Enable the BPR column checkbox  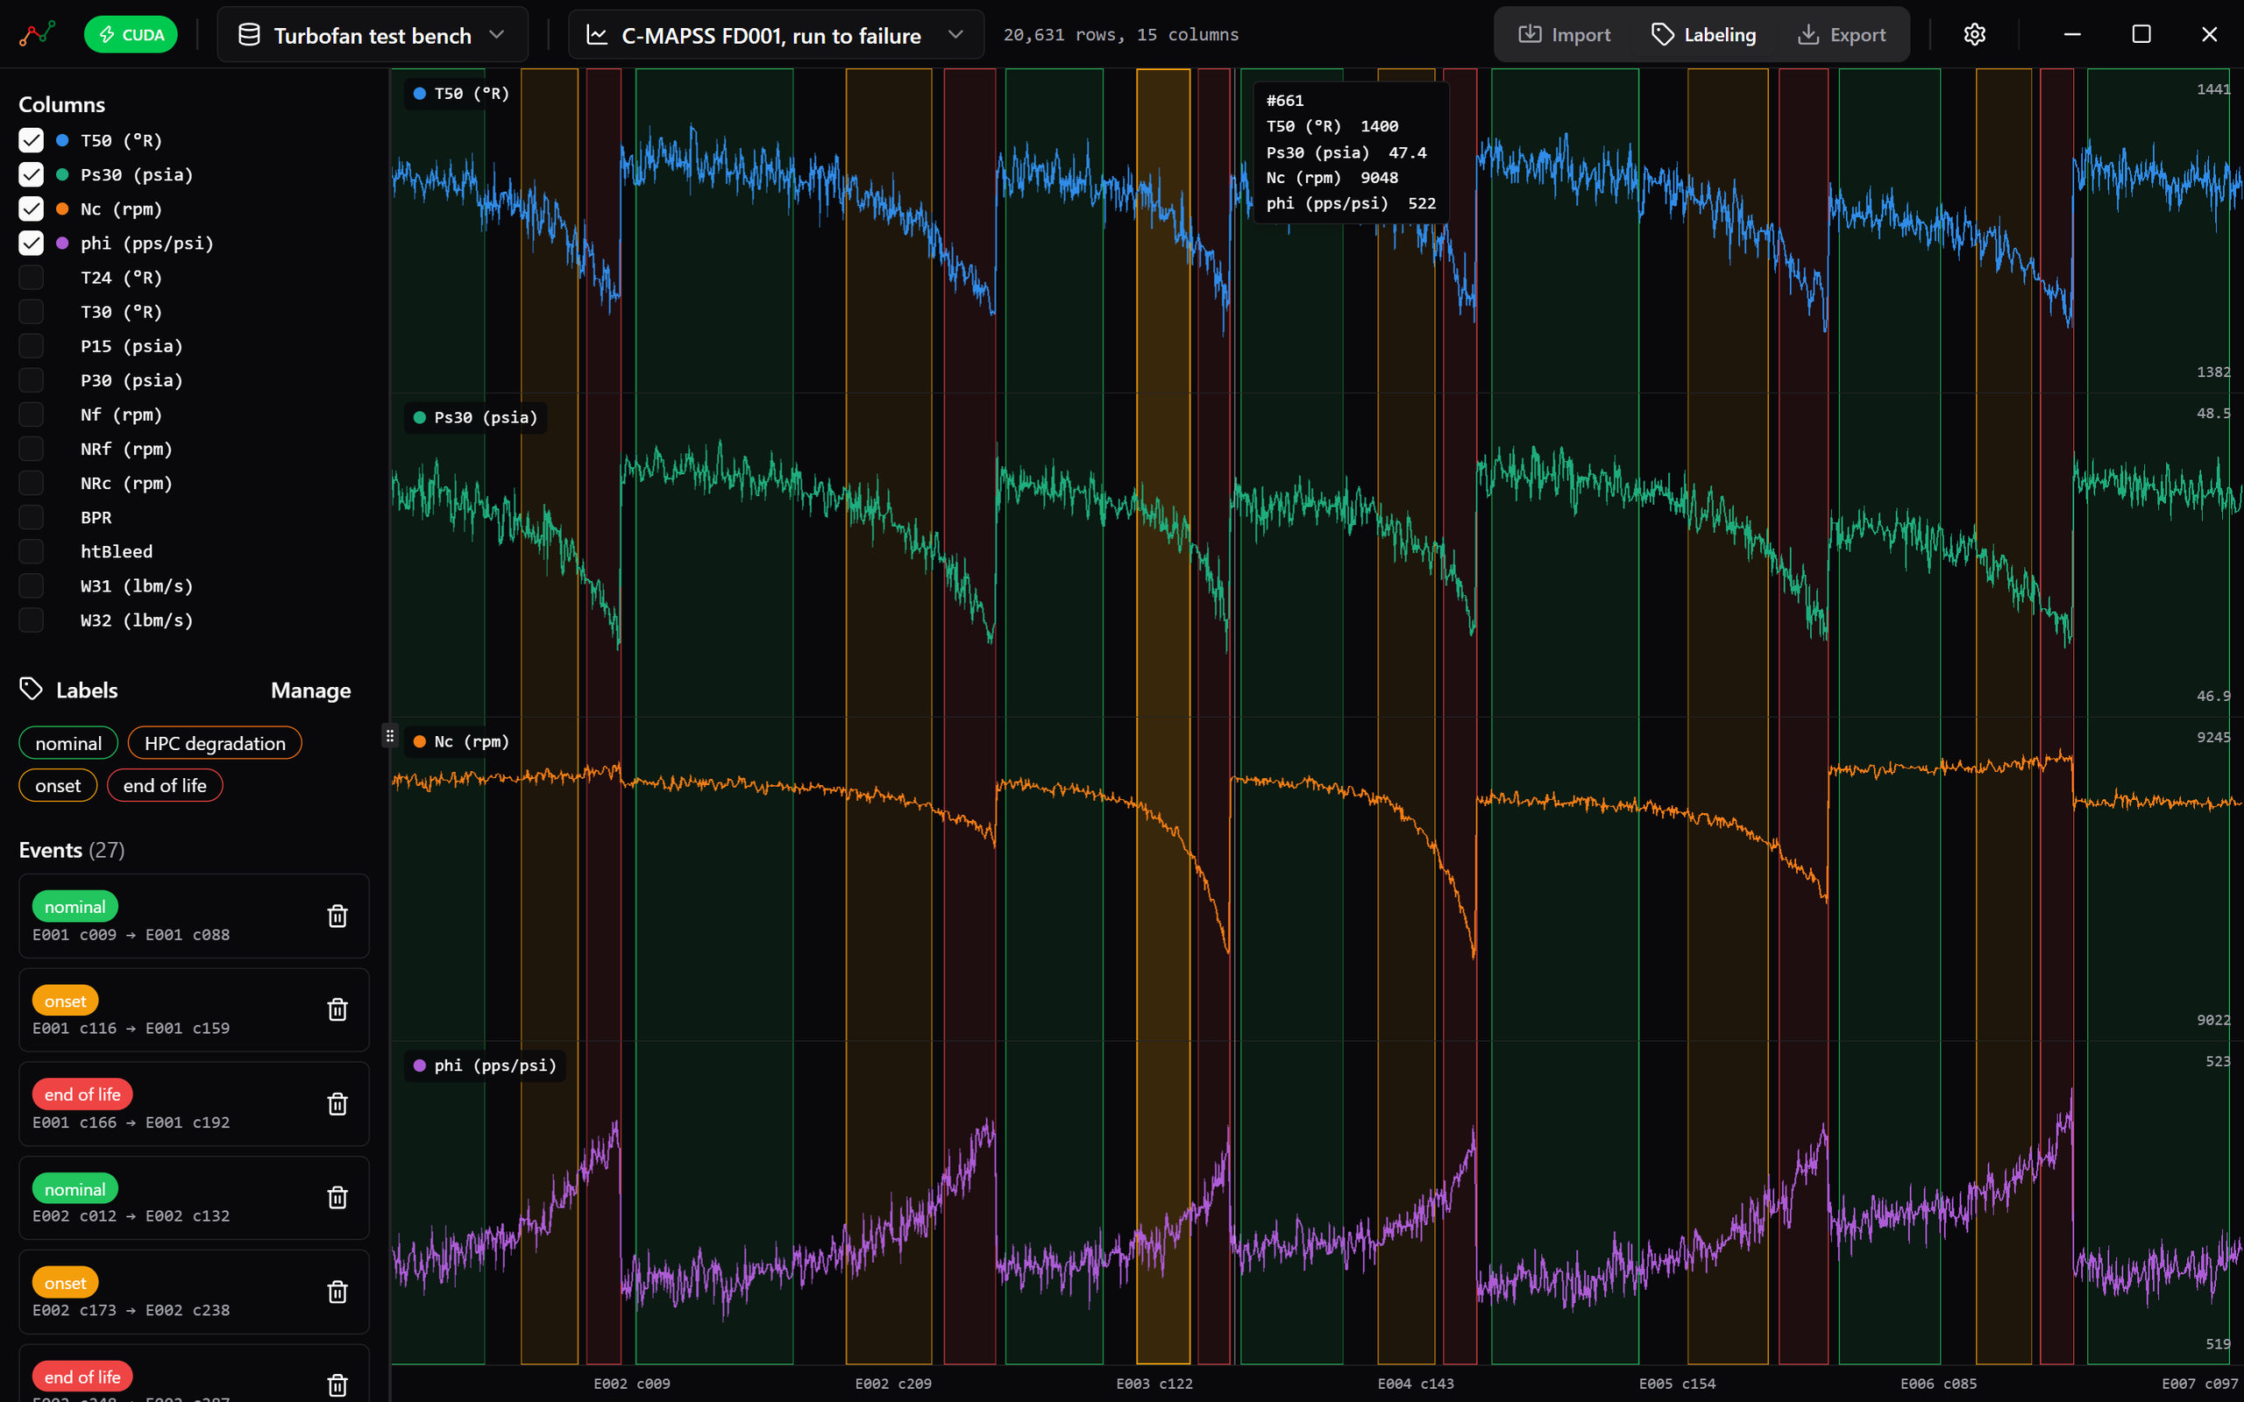[32, 517]
